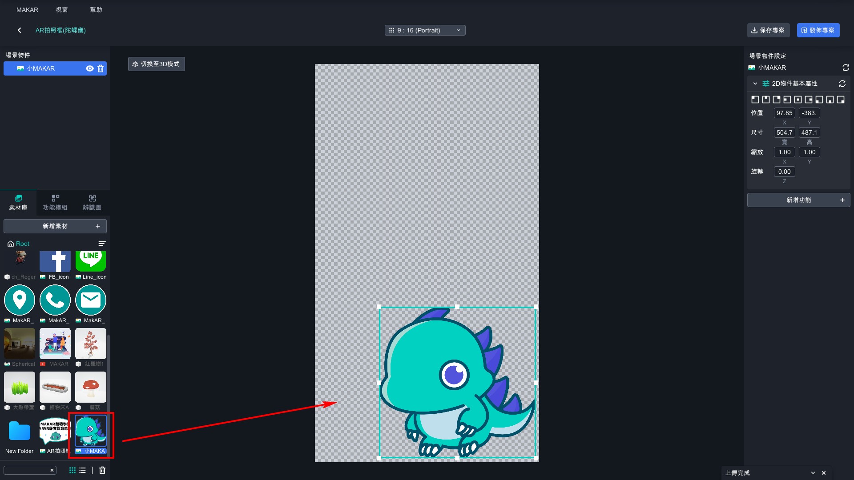Delete selected asset with bottom trash icon
Image resolution: width=854 pixels, height=480 pixels.
(x=102, y=470)
